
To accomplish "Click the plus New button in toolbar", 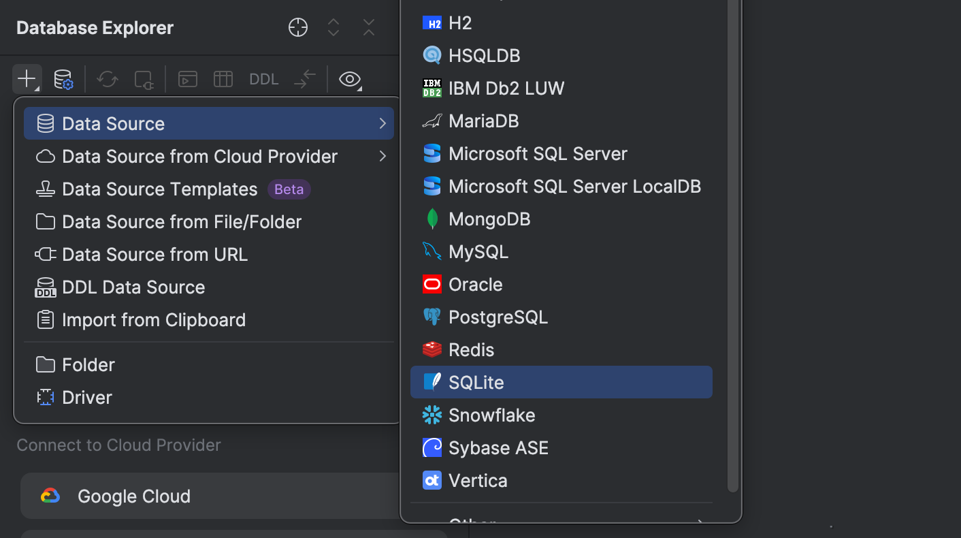I will pos(27,79).
